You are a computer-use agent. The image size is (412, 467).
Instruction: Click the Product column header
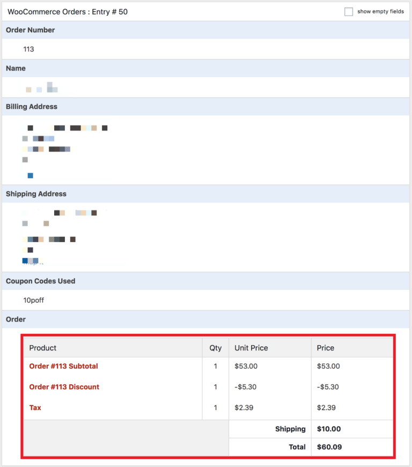click(x=42, y=347)
